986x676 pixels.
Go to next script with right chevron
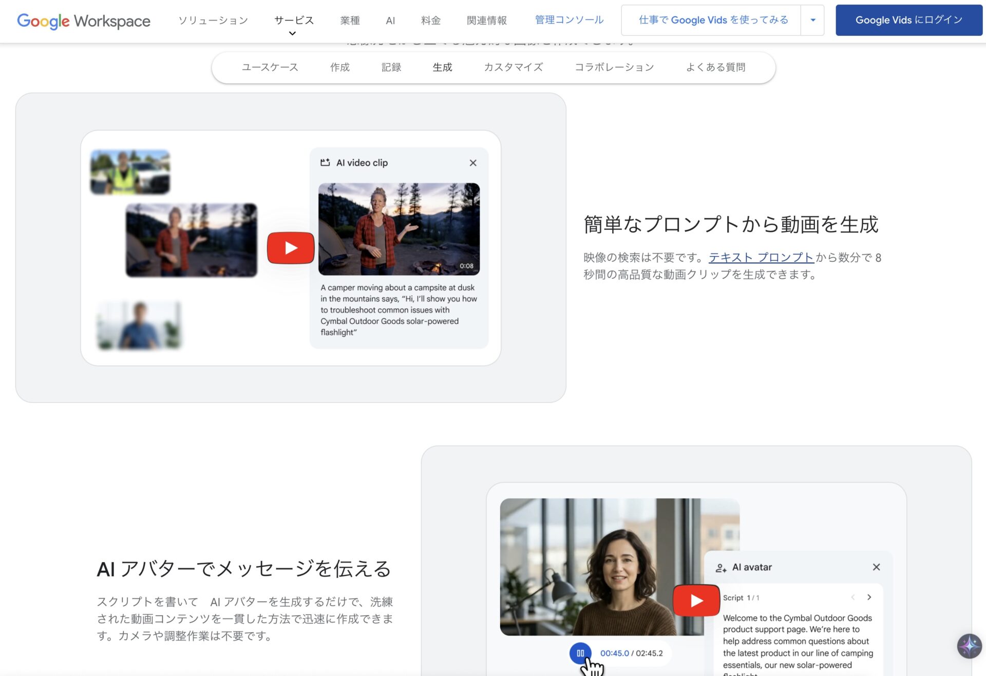[869, 597]
